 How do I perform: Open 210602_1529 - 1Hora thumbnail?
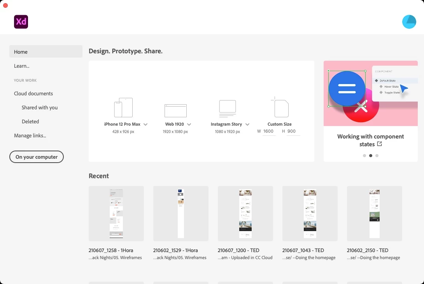(x=180, y=214)
